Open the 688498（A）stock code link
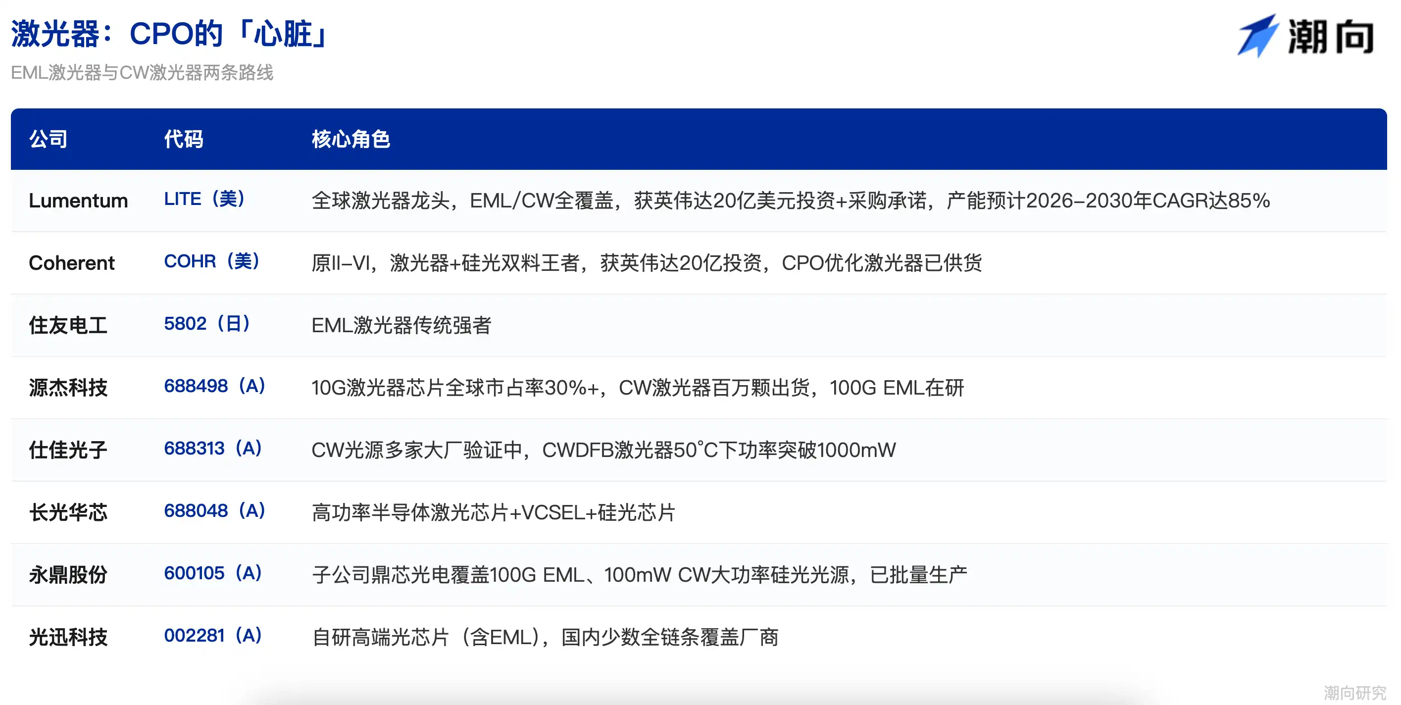This screenshot has height=705, width=1401. coord(215,386)
